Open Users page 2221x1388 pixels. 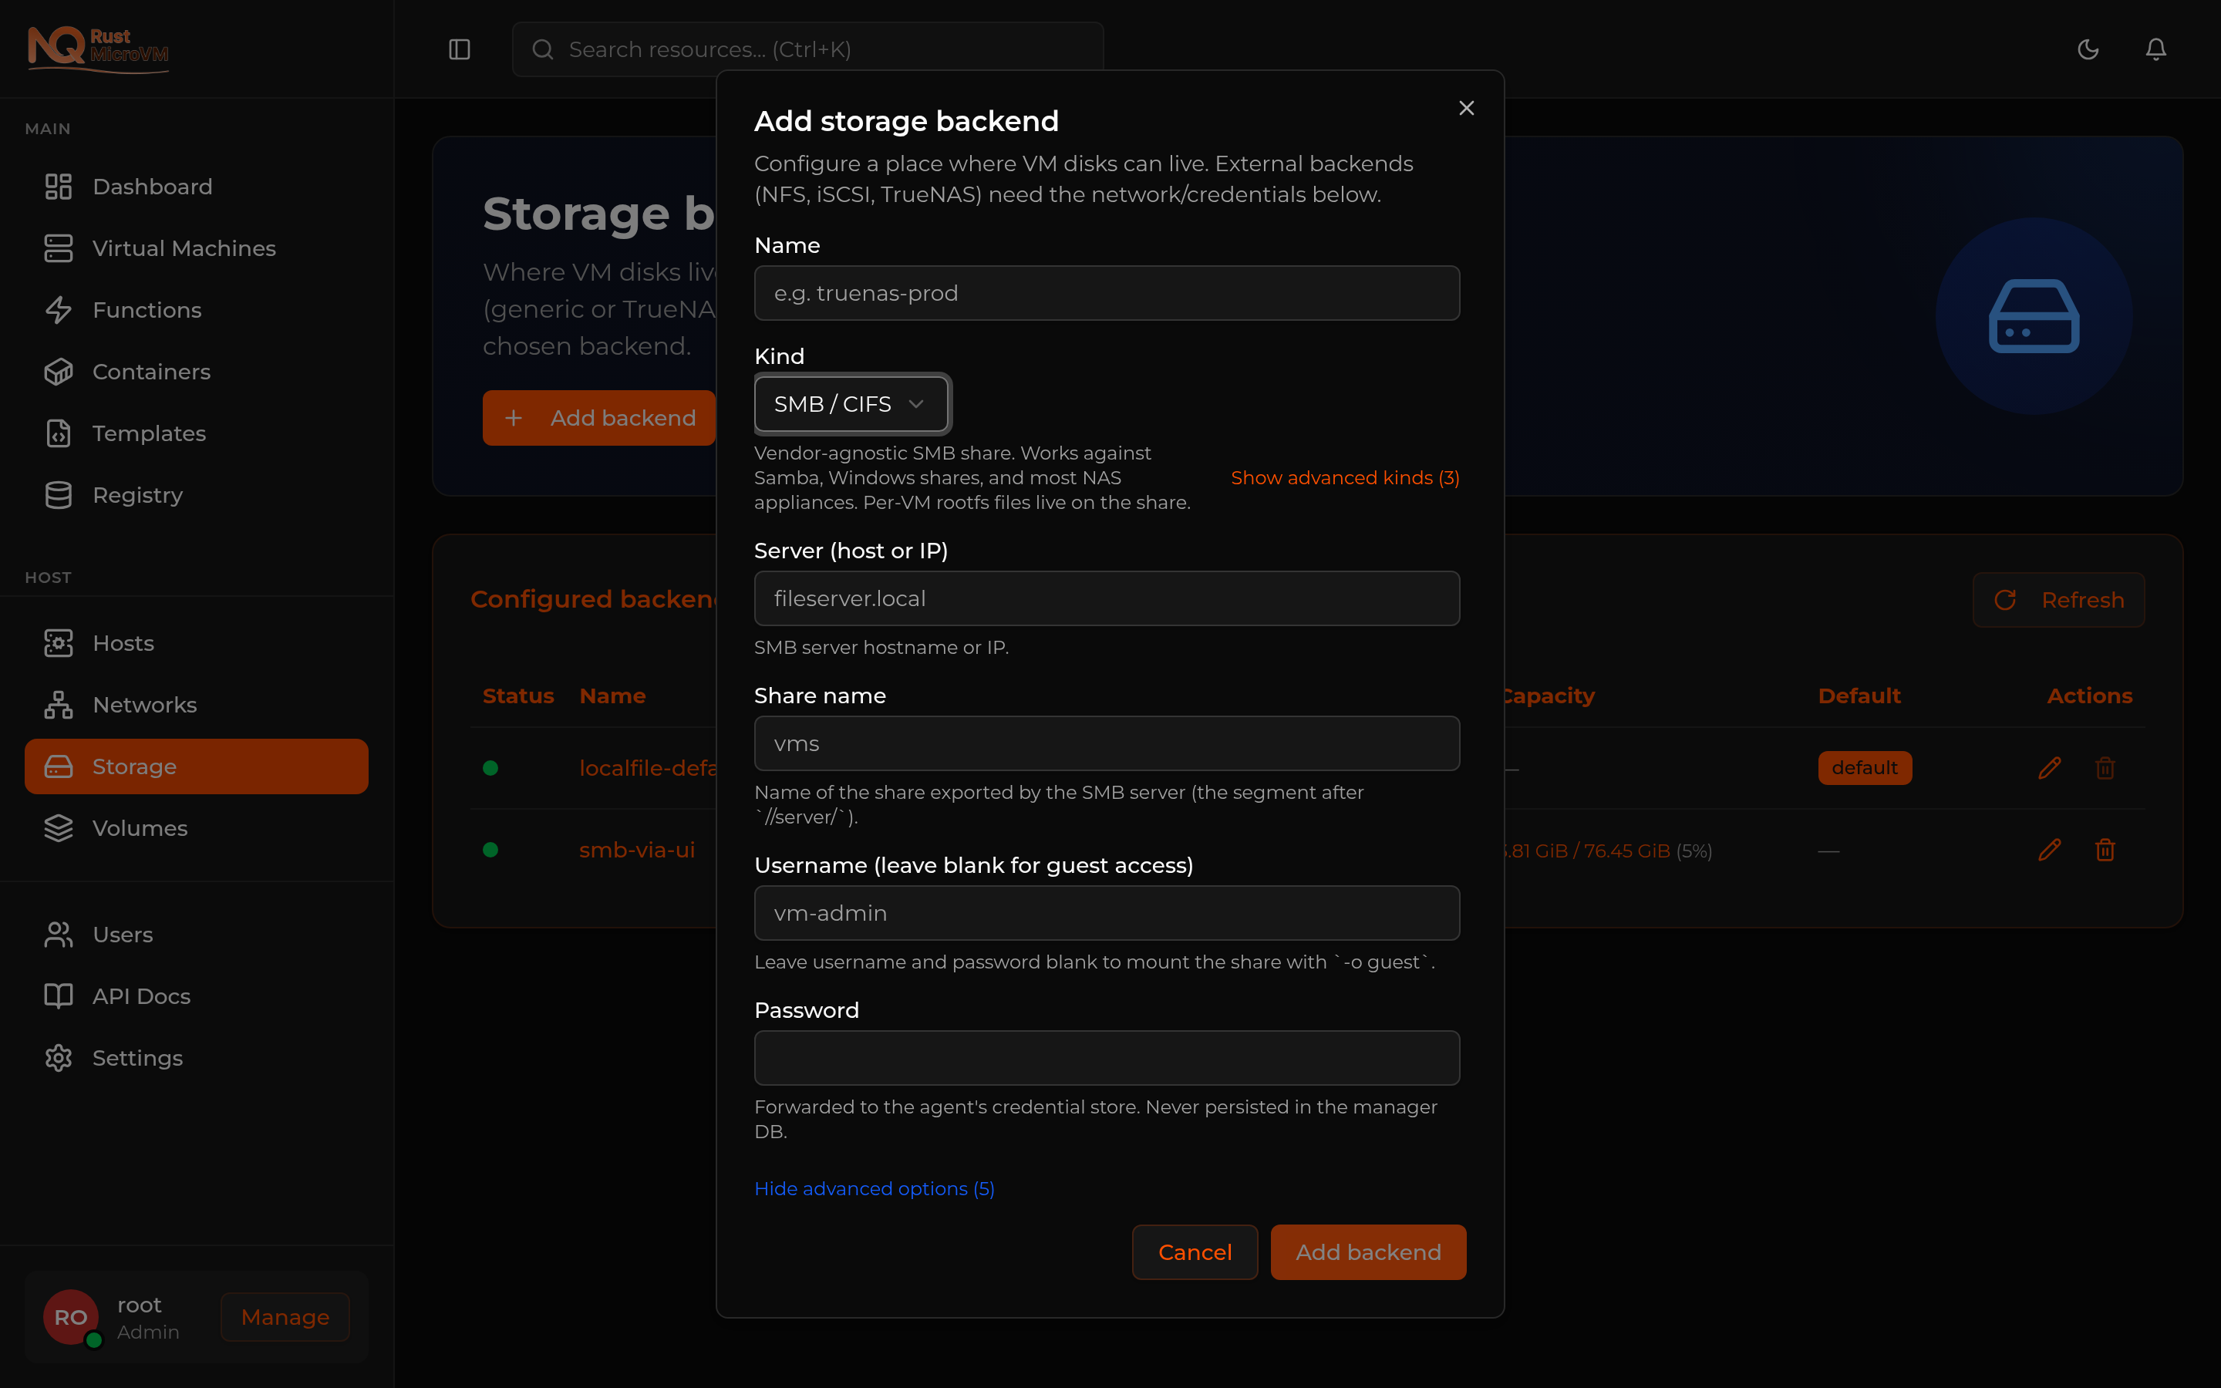197,935
